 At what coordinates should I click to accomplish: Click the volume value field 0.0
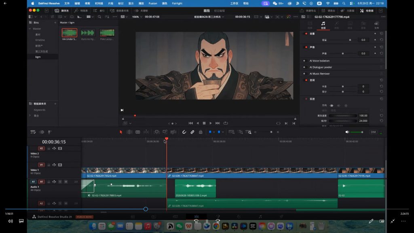[363, 40]
